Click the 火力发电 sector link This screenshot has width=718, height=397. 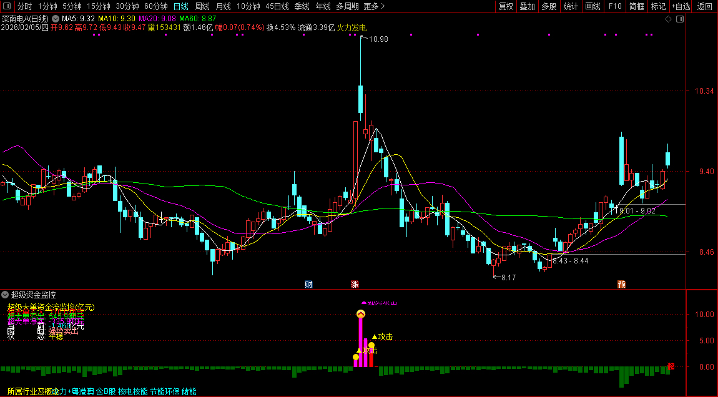click(x=352, y=27)
